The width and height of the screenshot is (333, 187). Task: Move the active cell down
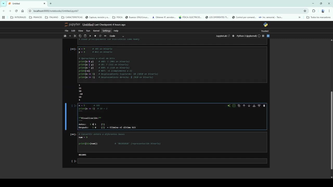coord(249,106)
